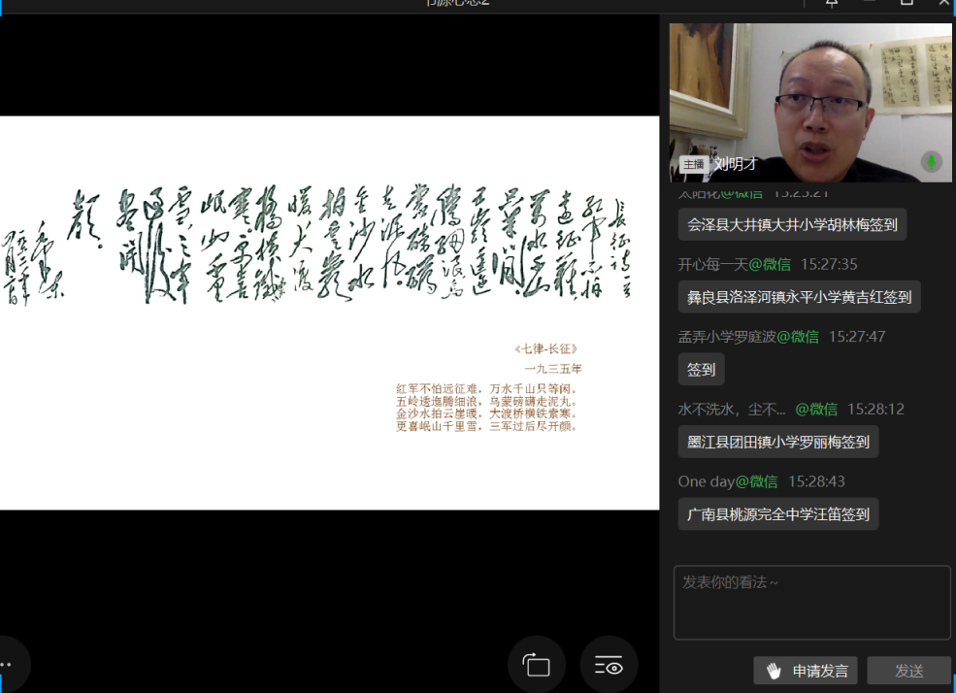Focus the 发表你的看法 comment input field

pos(812,602)
